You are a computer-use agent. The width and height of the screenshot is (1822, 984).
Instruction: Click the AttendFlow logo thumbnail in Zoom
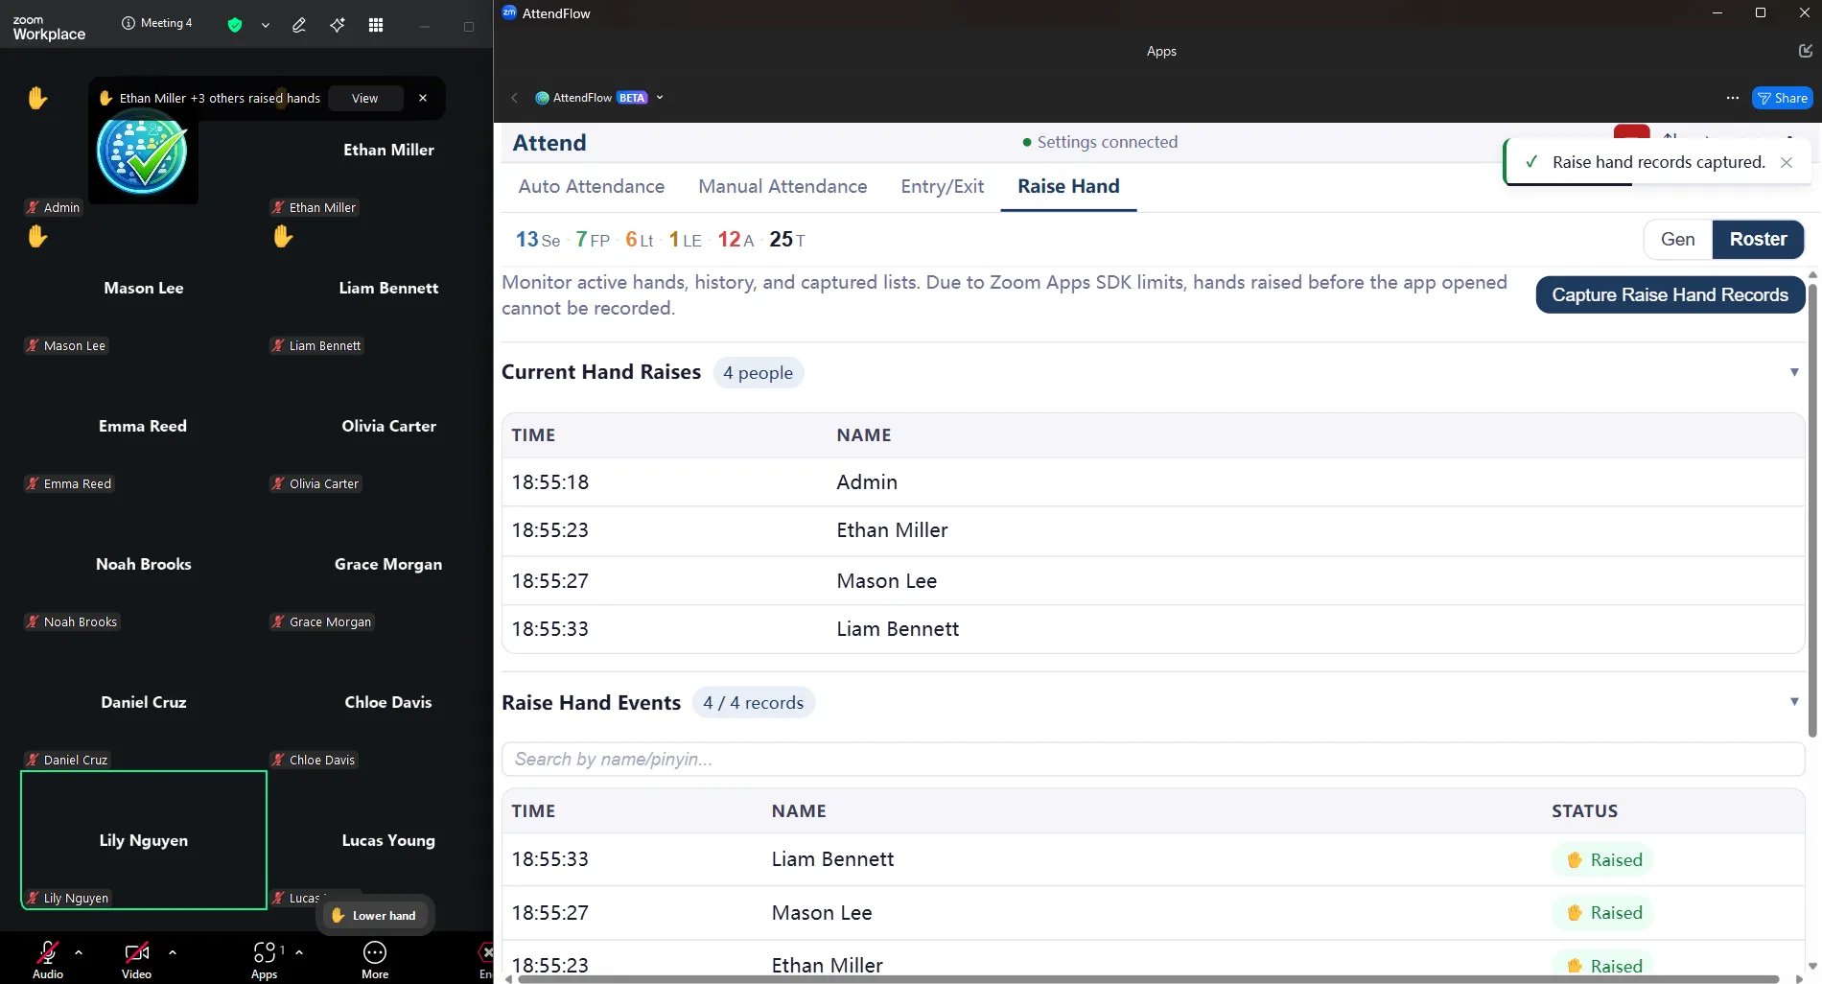tap(142, 152)
